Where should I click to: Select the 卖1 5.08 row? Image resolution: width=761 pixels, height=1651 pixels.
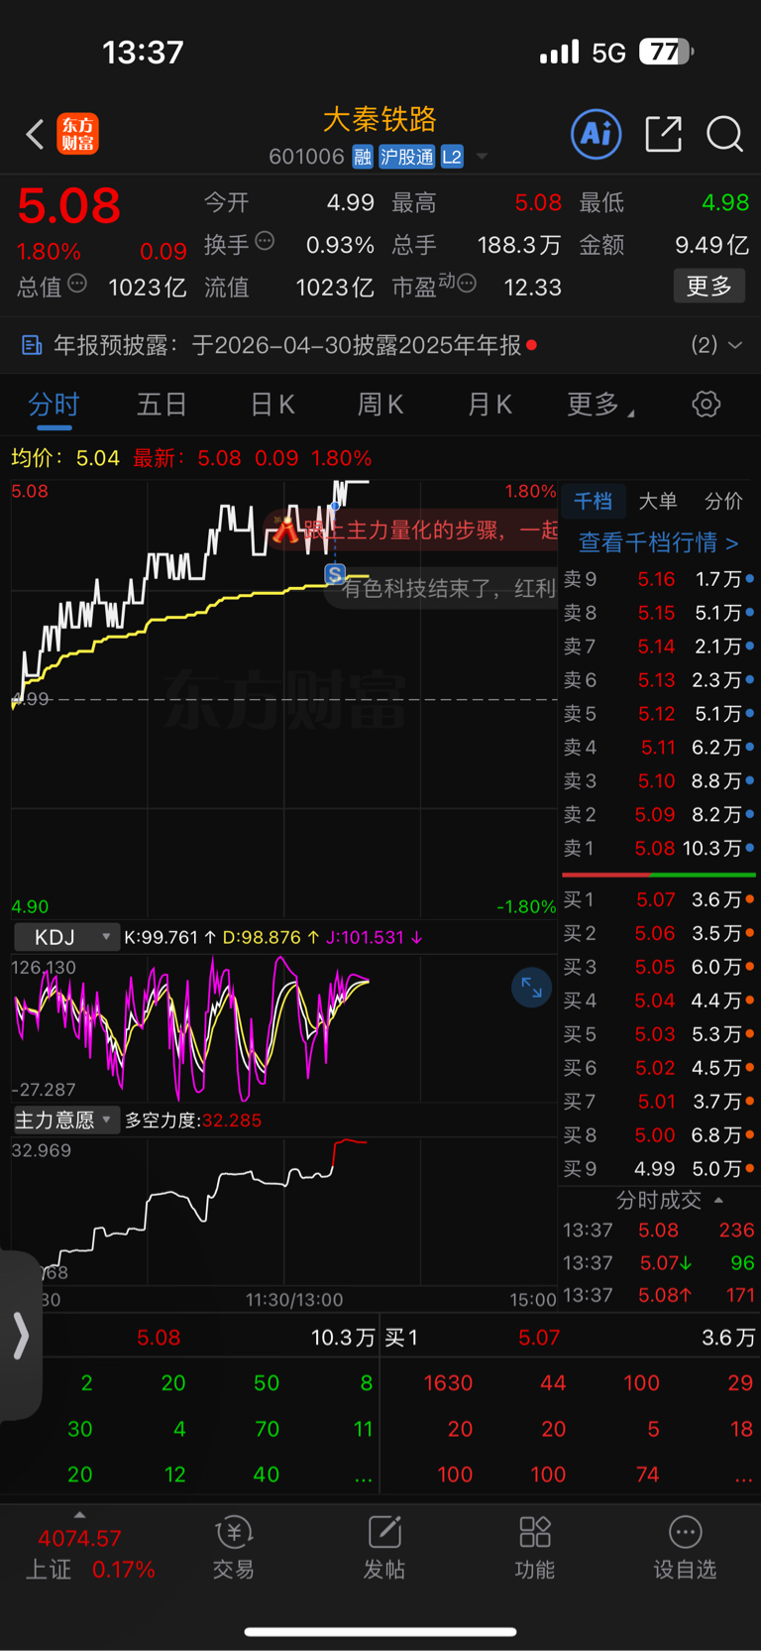pyautogui.click(x=658, y=849)
